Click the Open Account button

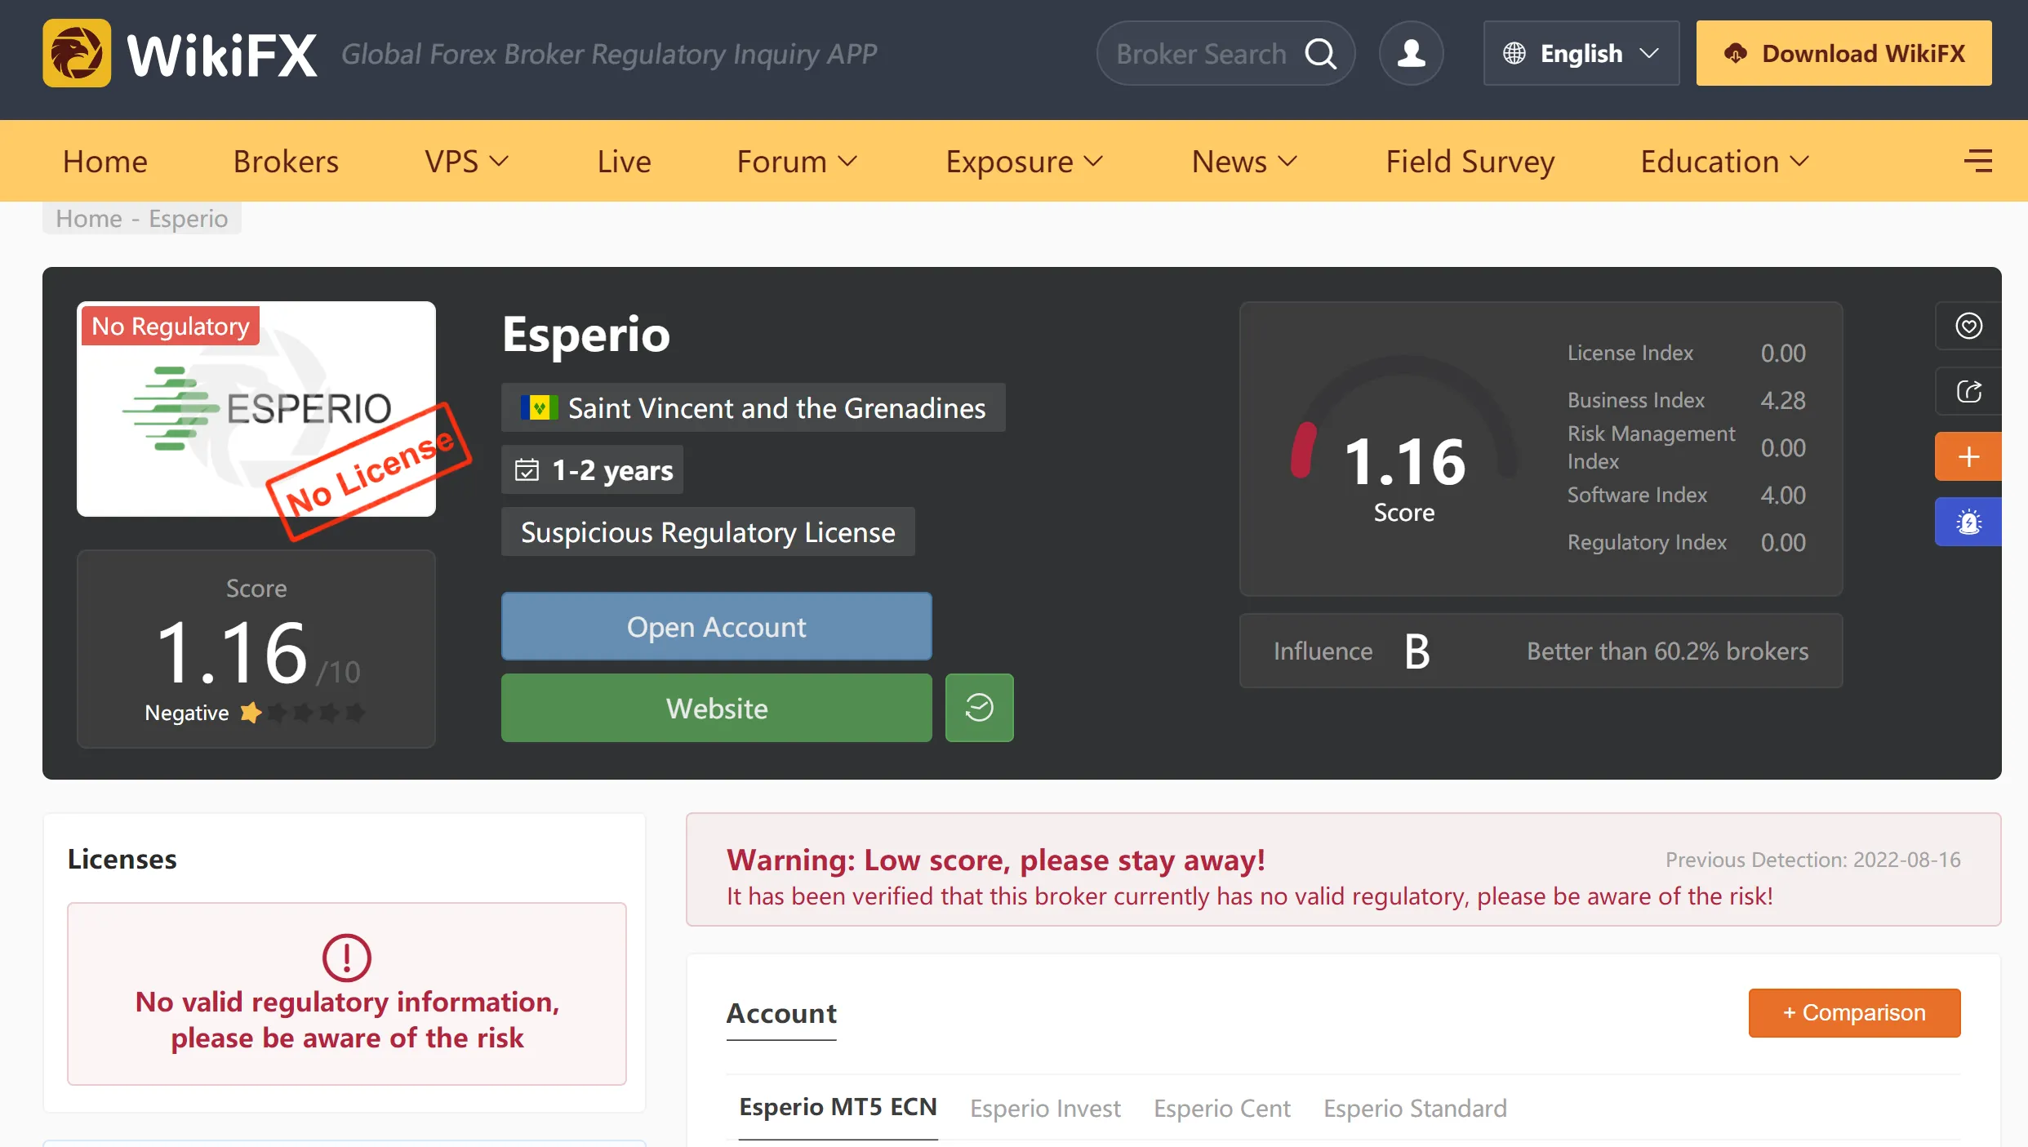(716, 626)
